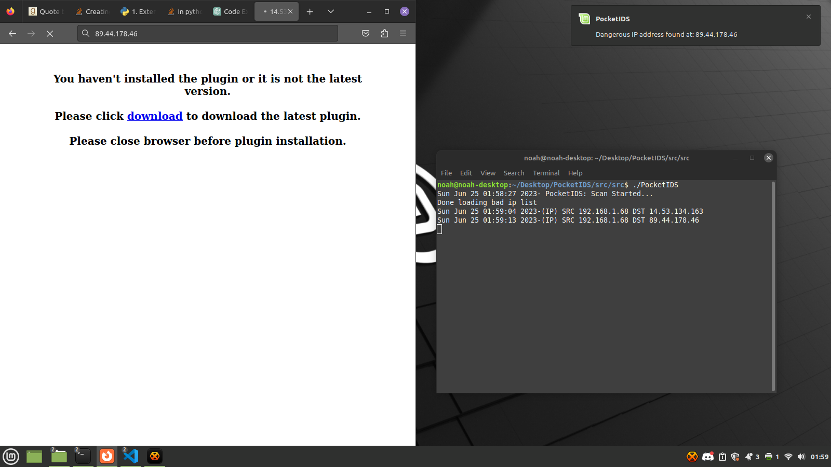The image size is (831, 467).
Task: Open the Wi-Fi network menu
Action: (788, 457)
